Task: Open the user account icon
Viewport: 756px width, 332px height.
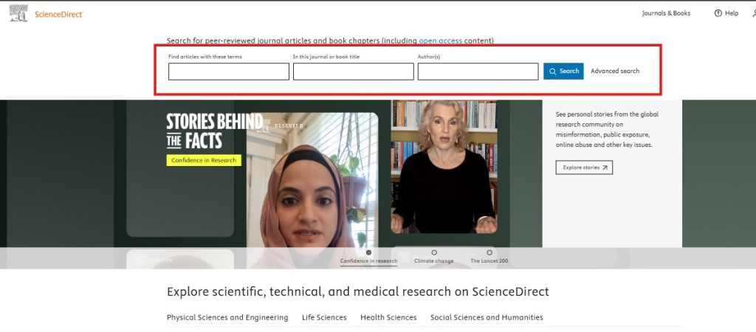Action: click(x=754, y=13)
